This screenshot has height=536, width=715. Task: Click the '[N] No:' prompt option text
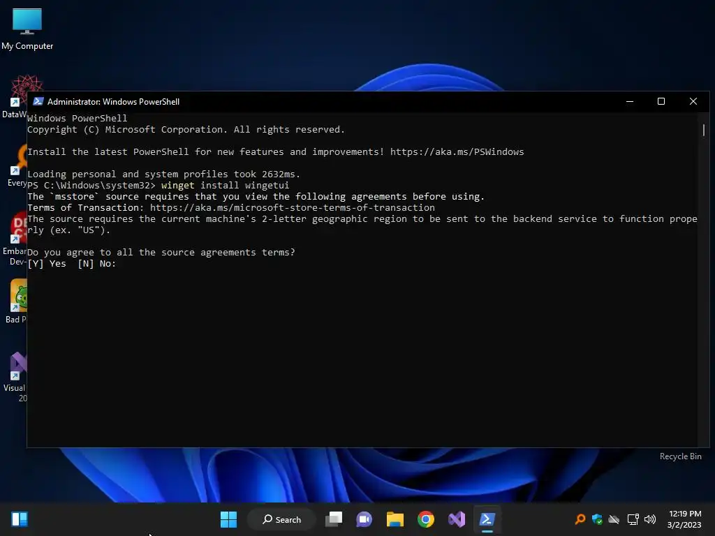pos(96,264)
